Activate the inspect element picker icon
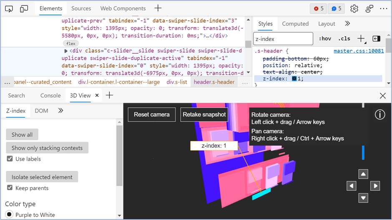 (x=10, y=8)
